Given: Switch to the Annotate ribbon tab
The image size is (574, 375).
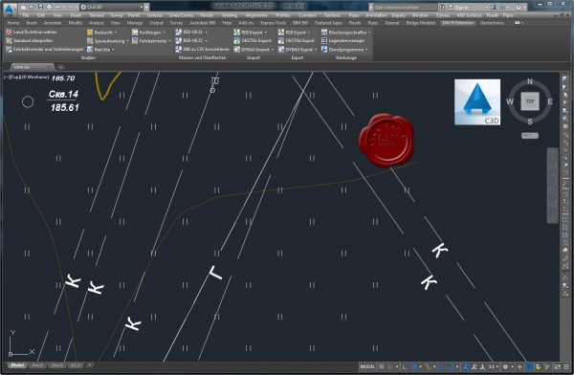Looking at the screenshot, I should coord(53,23).
